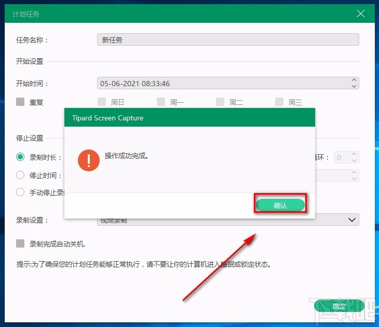Image resolution: width=379 pixels, height=327 pixels.
Task: Click the 操作成功完成 message text
Action: [x=126, y=156]
